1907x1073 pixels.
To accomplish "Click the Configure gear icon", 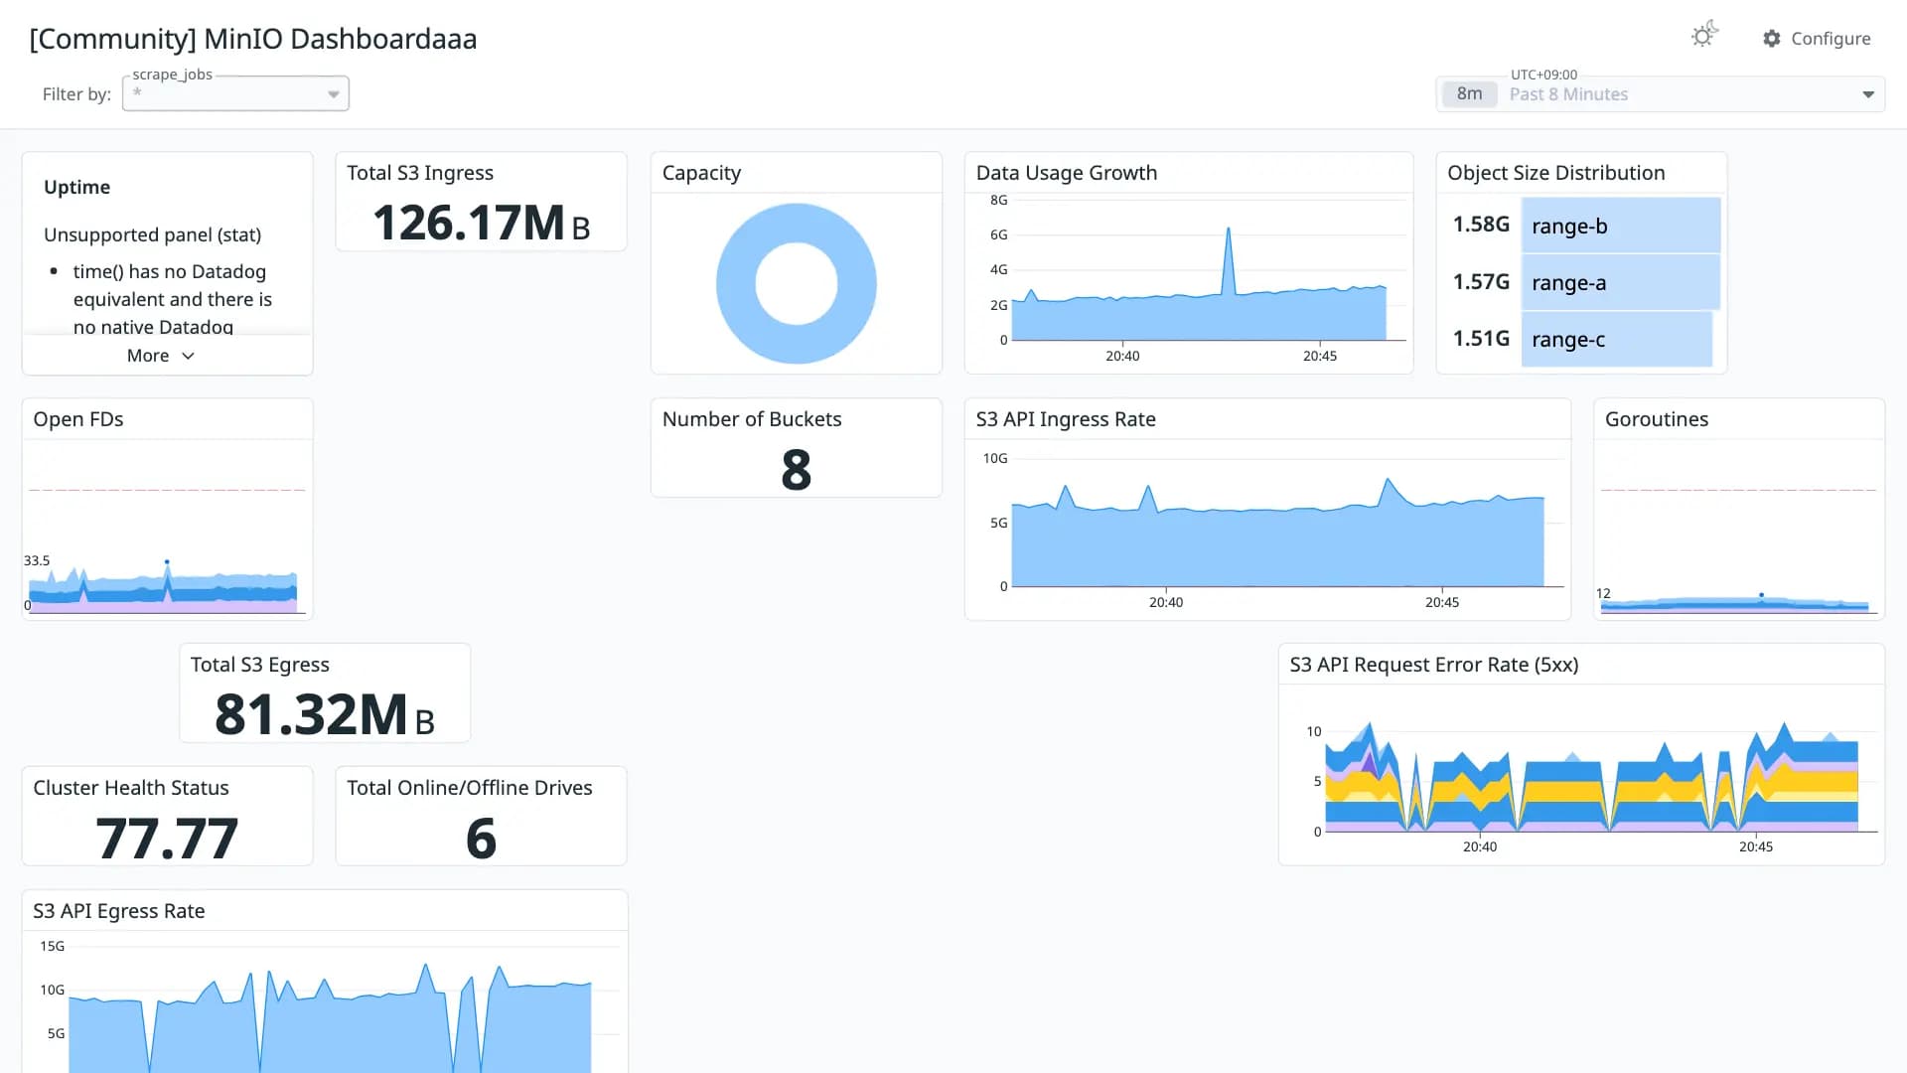I will [x=1772, y=39].
